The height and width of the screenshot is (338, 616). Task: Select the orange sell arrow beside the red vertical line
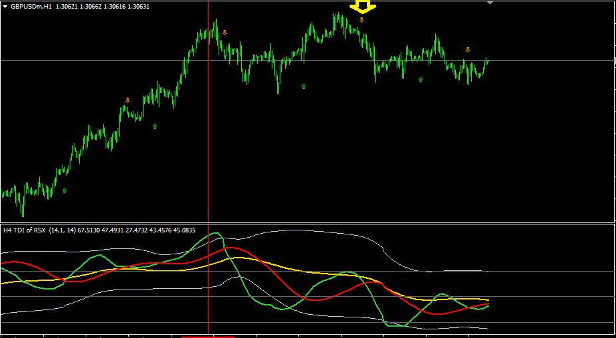(225, 33)
